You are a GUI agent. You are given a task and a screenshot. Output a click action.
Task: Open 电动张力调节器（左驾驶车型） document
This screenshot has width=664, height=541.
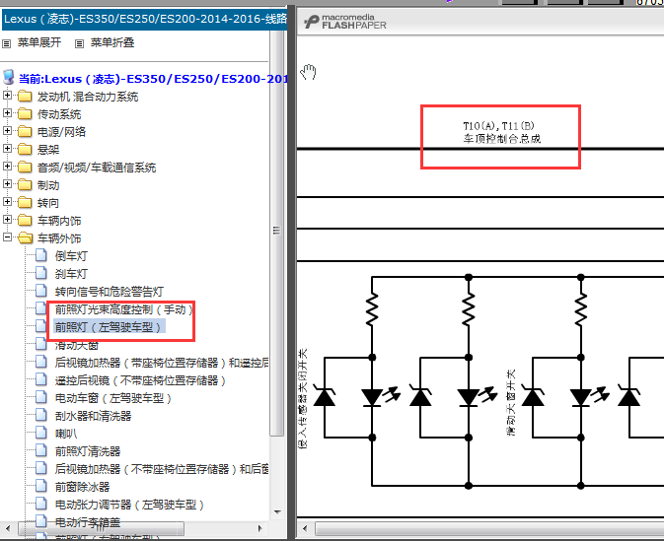130,506
